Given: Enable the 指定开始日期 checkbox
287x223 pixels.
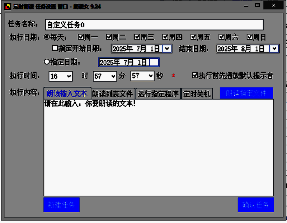Looking at the screenshot, I should click(55, 48).
